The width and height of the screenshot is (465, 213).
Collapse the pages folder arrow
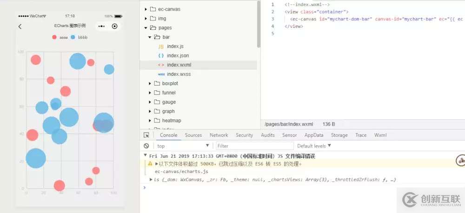tap(146, 28)
